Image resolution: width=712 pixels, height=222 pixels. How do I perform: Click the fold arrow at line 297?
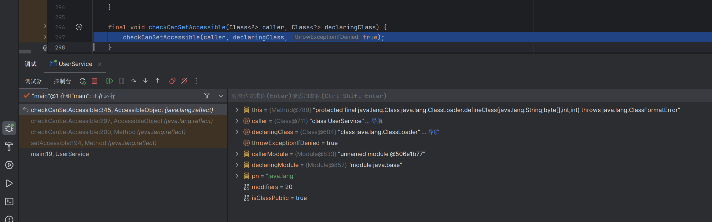pos(45,37)
